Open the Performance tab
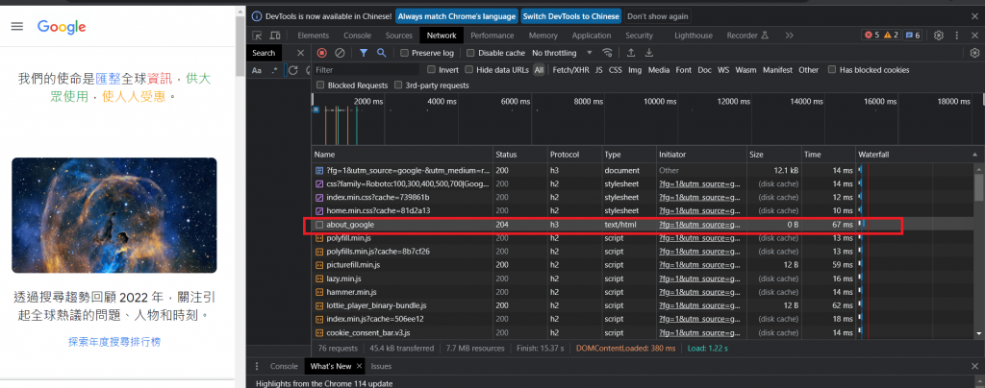 click(x=492, y=36)
